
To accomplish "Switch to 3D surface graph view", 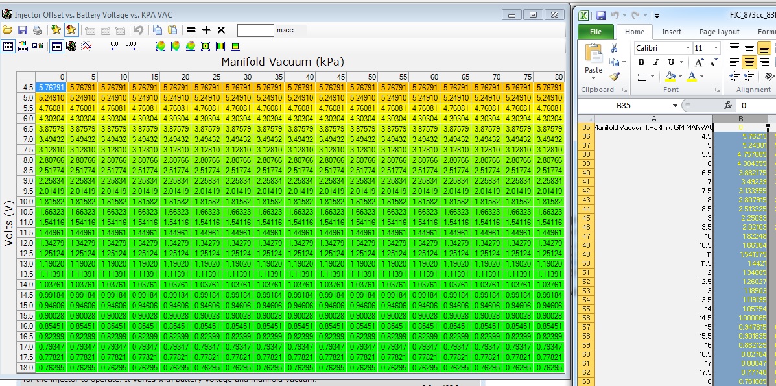I will pos(72,46).
